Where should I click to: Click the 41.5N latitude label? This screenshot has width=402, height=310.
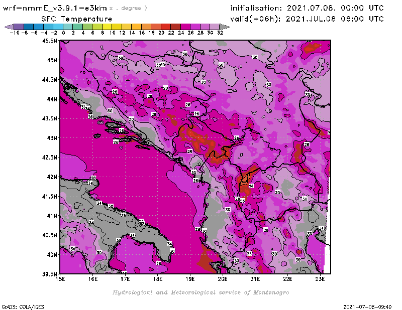[49, 196]
